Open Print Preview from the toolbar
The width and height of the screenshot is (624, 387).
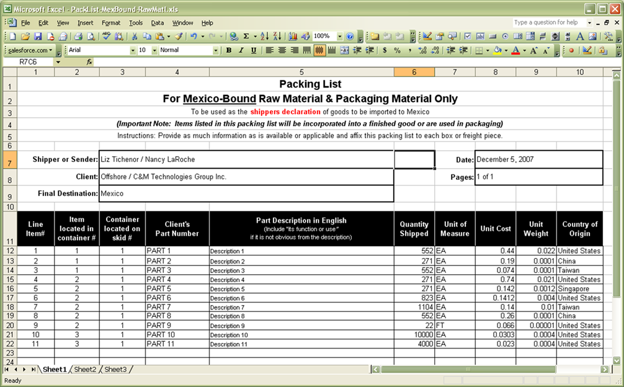[x=91, y=37]
